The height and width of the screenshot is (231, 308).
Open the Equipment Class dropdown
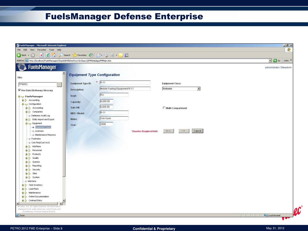pyautogui.click(x=181, y=89)
